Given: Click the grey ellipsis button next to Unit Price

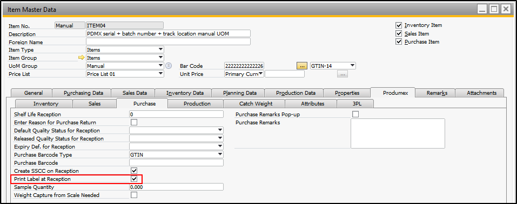Looking at the screenshot, I should [x=343, y=74].
